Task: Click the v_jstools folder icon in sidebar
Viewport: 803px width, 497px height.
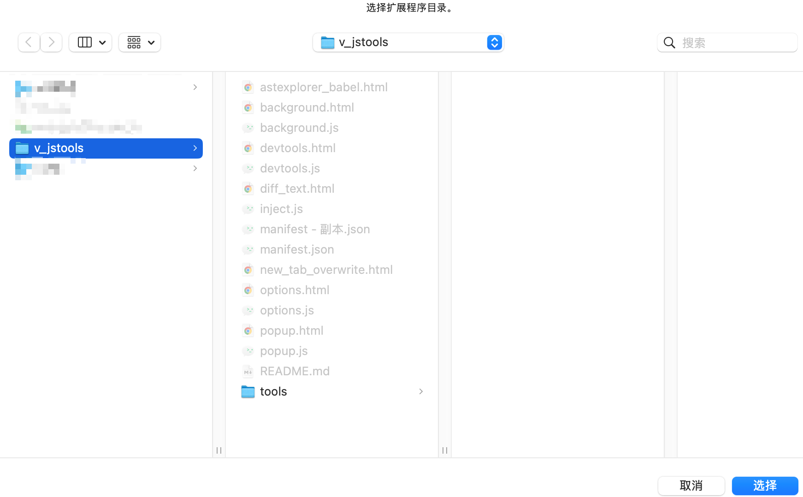Action: pyautogui.click(x=22, y=148)
